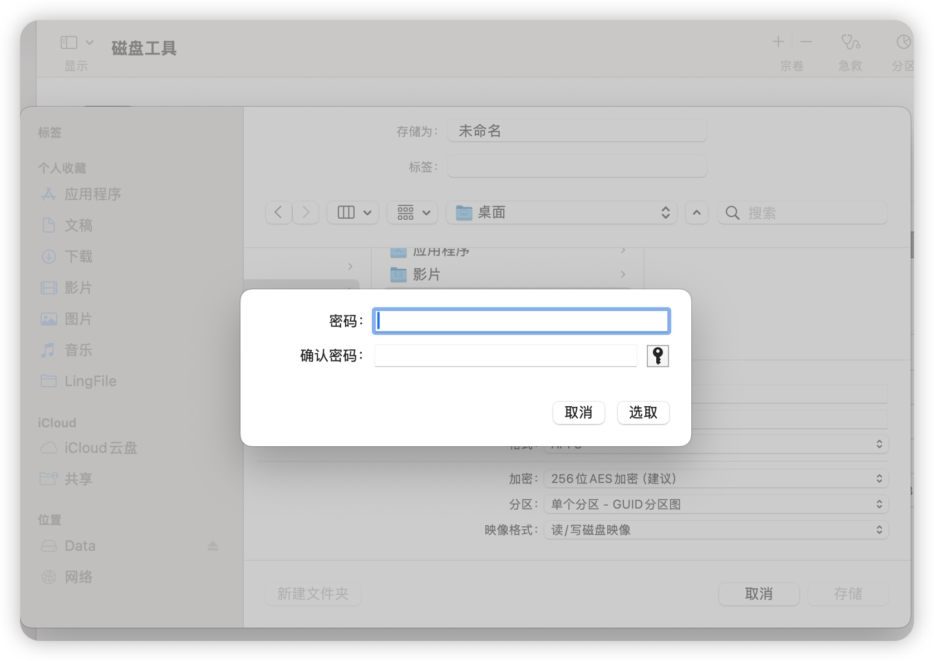
Task: Click the key icon for password assistant
Action: (x=657, y=356)
